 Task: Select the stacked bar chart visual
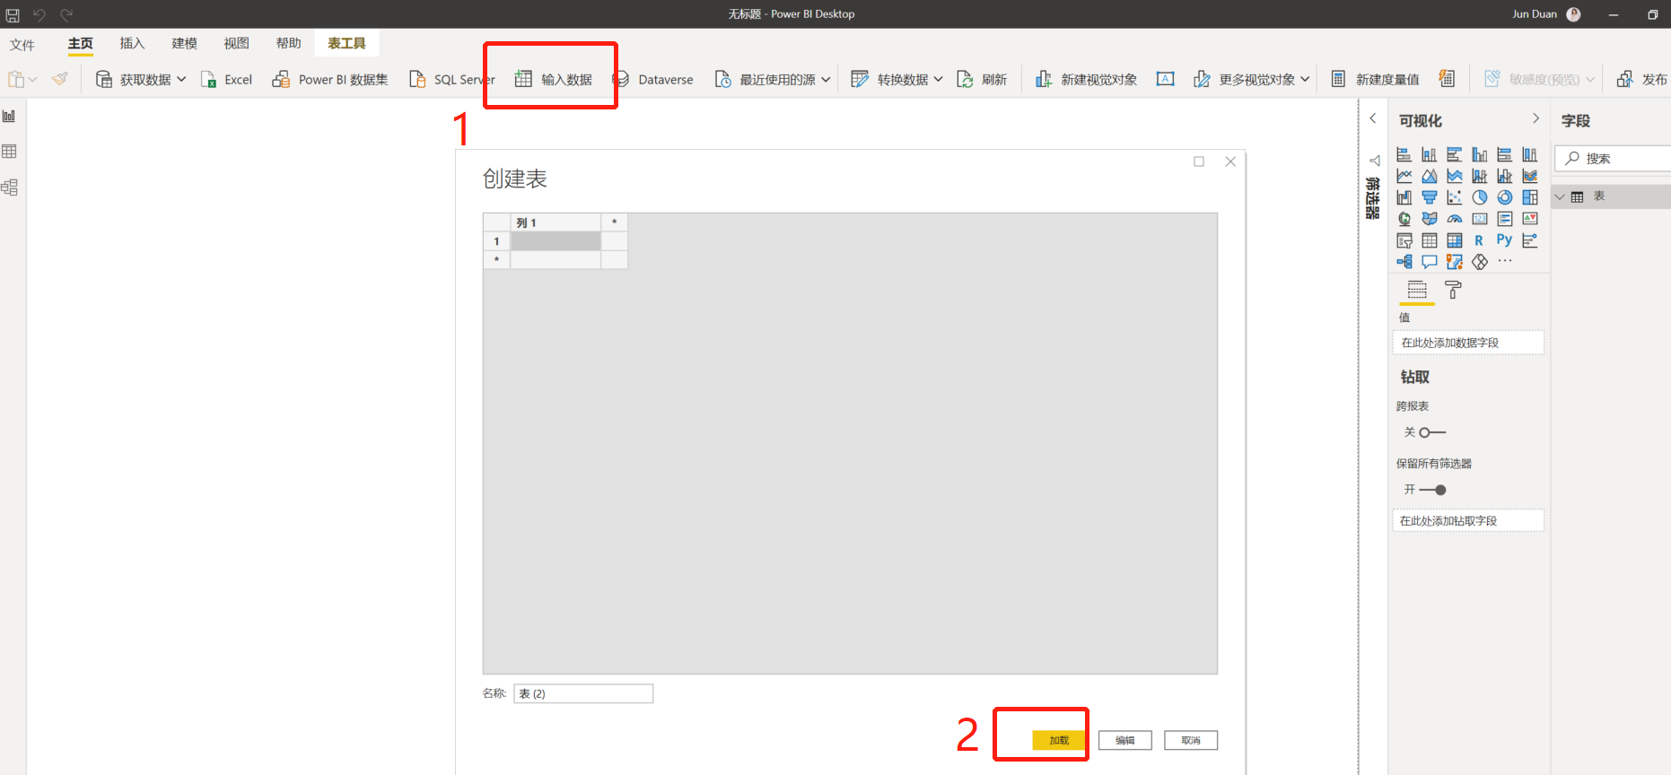1404,154
